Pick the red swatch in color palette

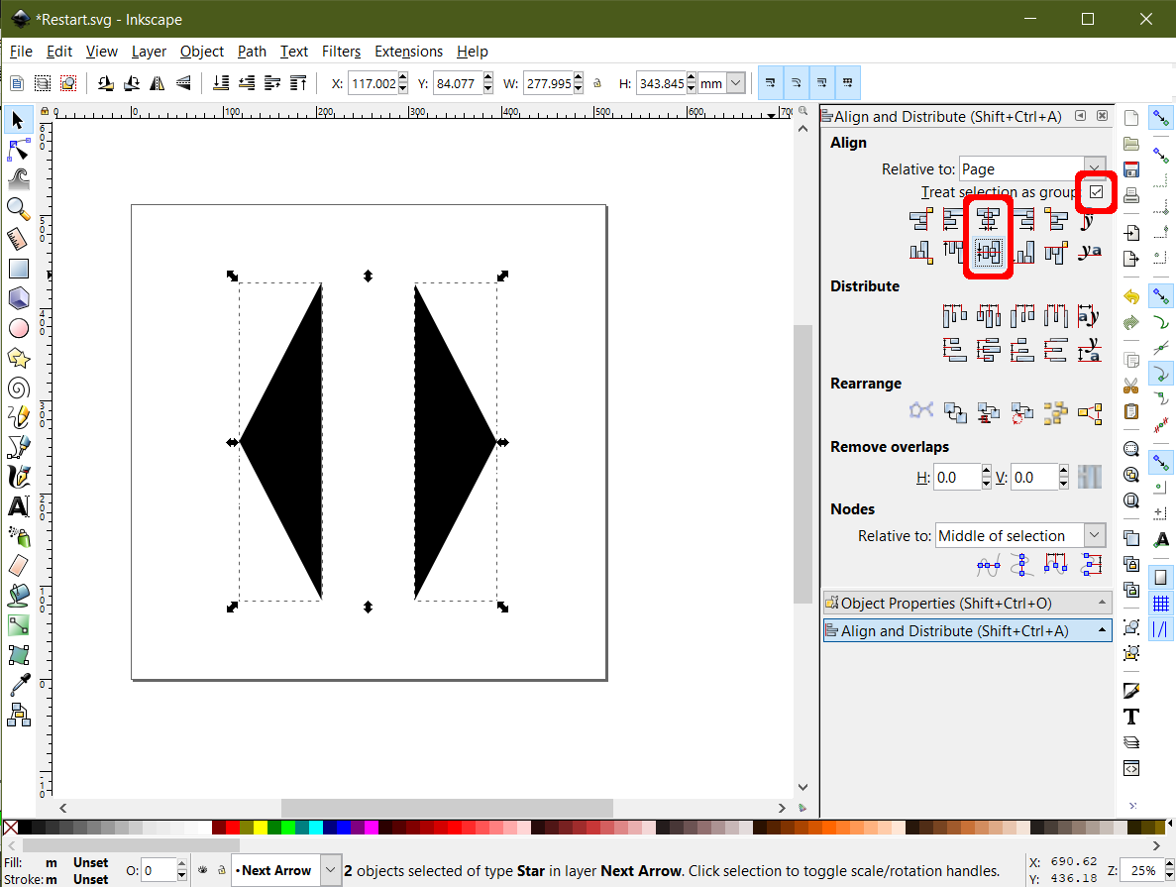[x=232, y=828]
